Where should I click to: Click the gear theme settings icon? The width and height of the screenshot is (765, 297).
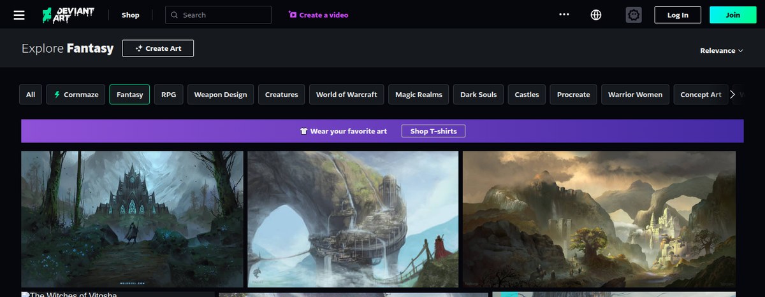634,15
